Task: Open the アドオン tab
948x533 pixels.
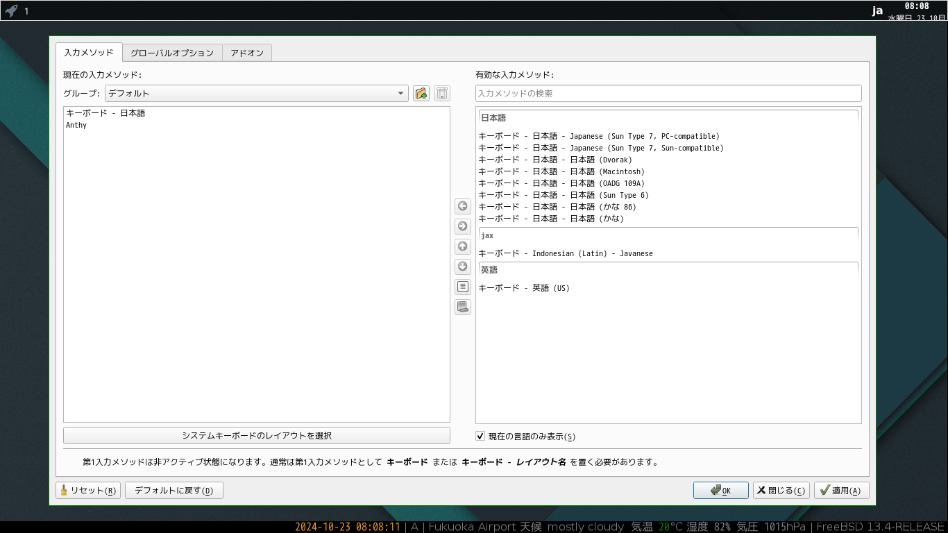Action: click(247, 53)
